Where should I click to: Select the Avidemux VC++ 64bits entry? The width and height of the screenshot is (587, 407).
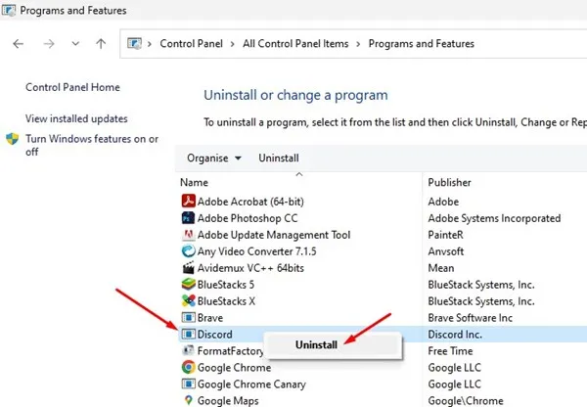pyautogui.click(x=250, y=268)
